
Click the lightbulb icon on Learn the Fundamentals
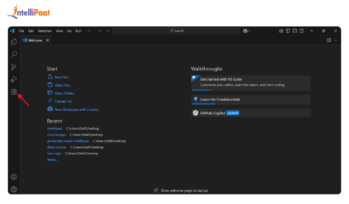coord(196,99)
